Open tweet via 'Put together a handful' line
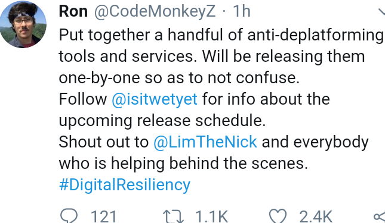The image size is (385, 223). click(x=221, y=35)
